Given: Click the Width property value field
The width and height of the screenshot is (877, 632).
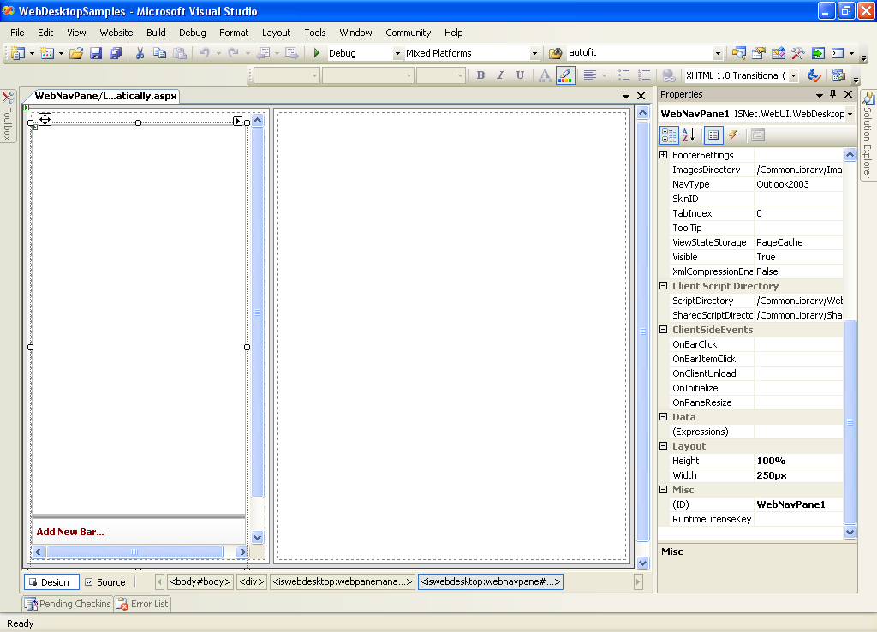Looking at the screenshot, I should [797, 475].
